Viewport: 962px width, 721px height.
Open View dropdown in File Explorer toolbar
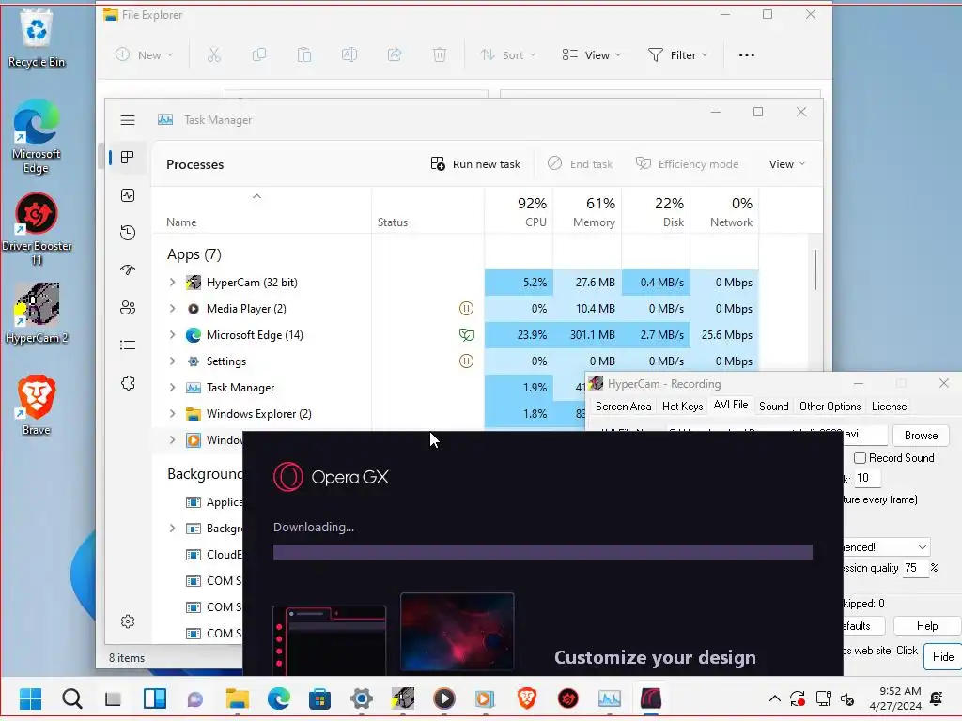(x=592, y=55)
